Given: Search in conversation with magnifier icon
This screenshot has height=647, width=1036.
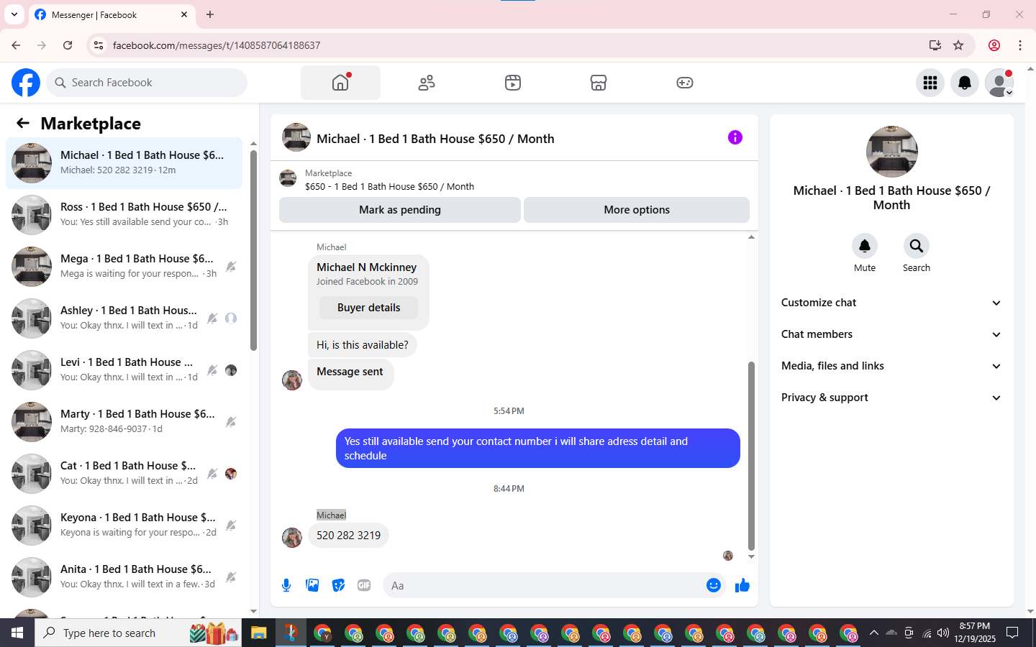Looking at the screenshot, I should (x=917, y=246).
